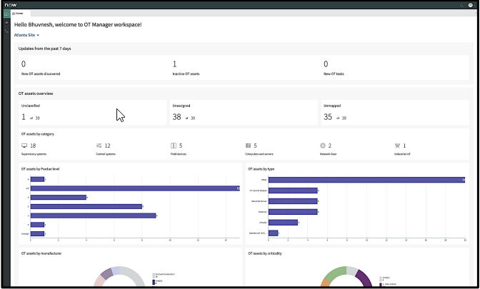Viewport: 480px width, 289px height.
Task: Open the Unclassified assets count card
Action: [92, 113]
